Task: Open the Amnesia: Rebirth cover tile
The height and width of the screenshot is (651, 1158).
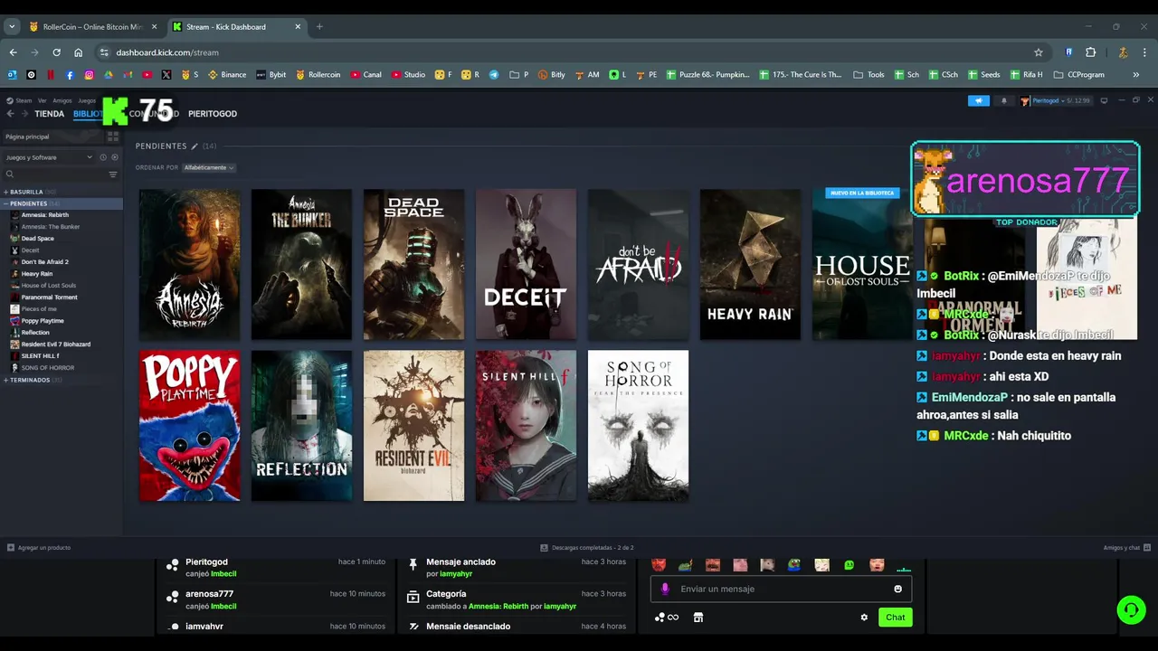Action: (190, 264)
